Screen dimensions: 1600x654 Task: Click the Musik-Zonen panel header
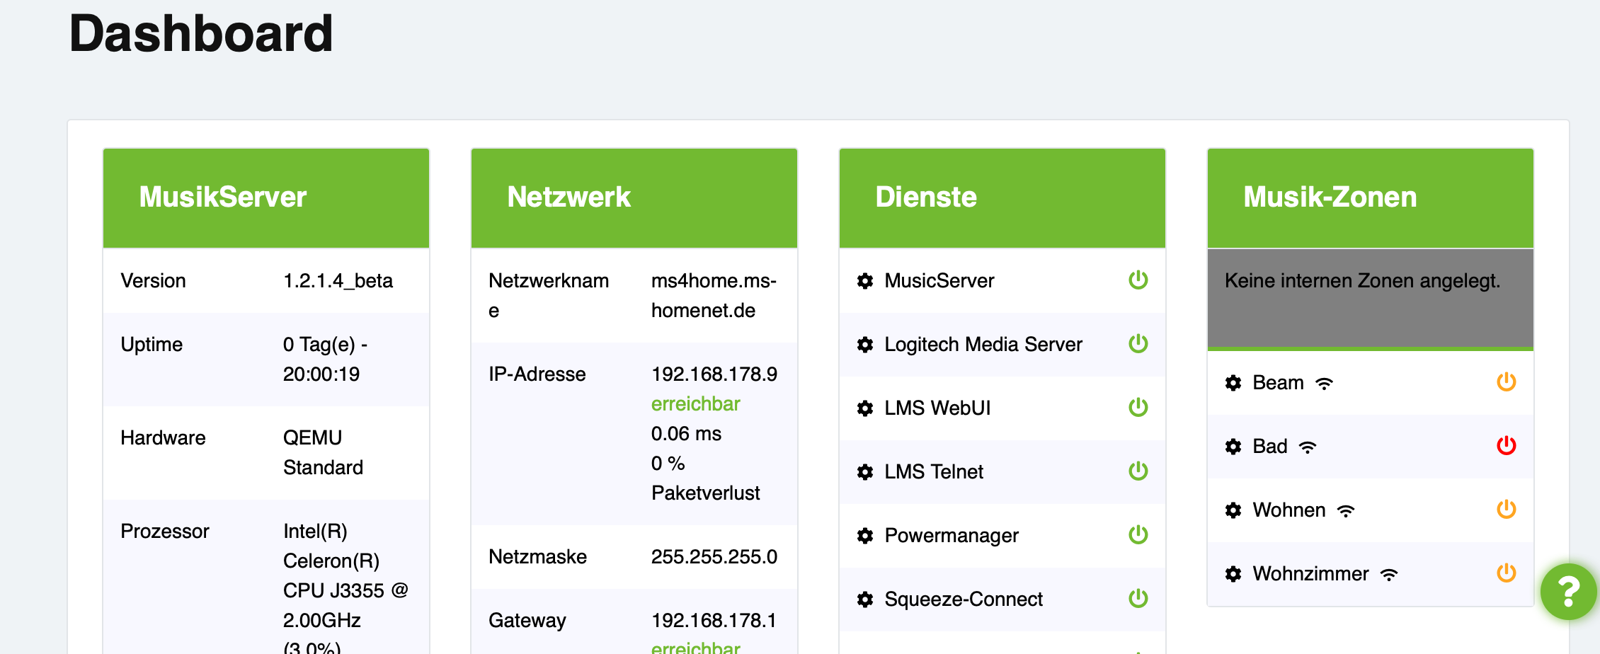click(x=1370, y=197)
